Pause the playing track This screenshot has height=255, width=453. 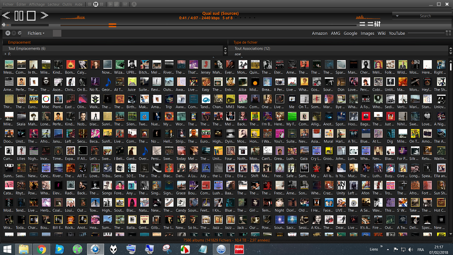click(x=19, y=15)
